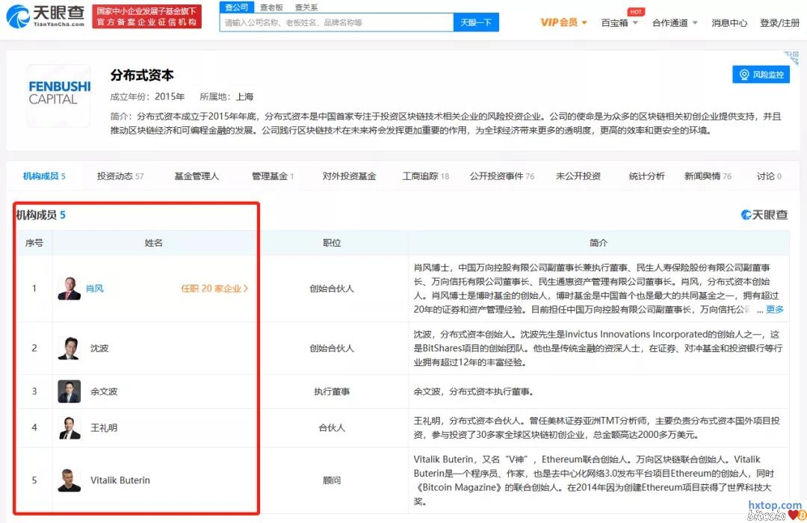Viewport: 807px width, 523px height.
Task: Go to 消息中心 message center
Action: (x=729, y=22)
